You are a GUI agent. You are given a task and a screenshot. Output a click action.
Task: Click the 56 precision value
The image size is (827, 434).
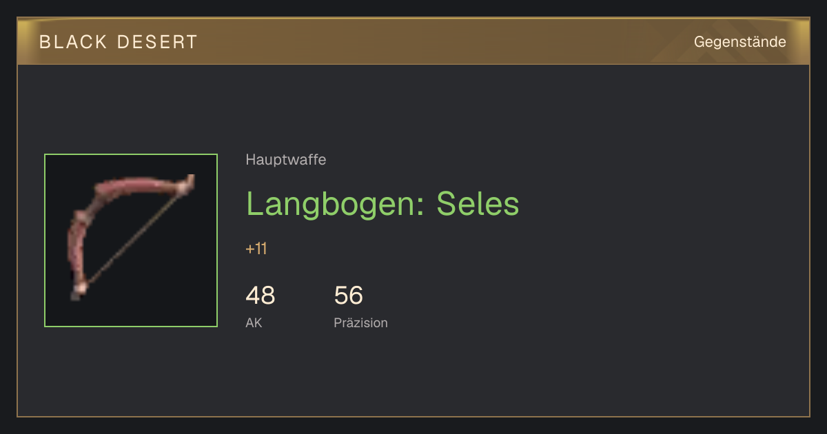pos(349,296)
